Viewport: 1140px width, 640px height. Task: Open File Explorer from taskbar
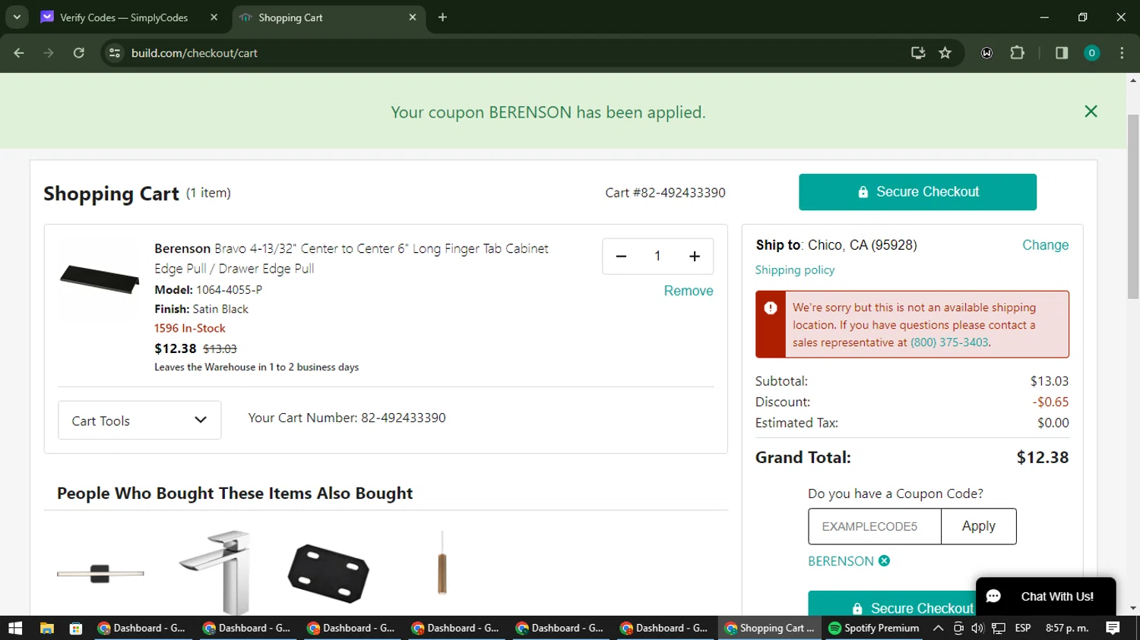[x=47, y=629]
